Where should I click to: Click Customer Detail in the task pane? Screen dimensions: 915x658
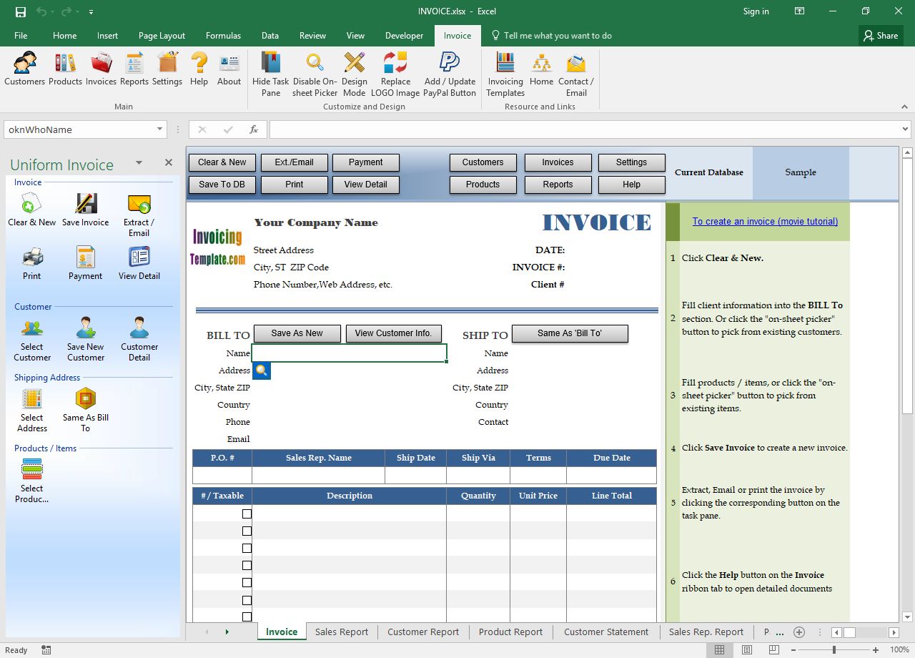point(139,340)
